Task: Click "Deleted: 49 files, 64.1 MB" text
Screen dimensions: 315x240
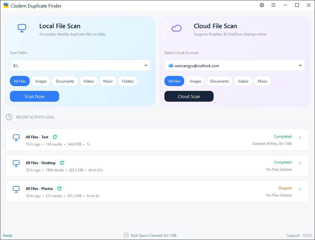Action: (x=272, y=144)
